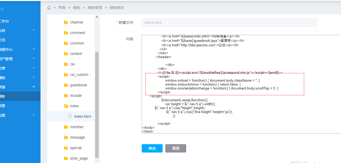Select the message tree row
Image resolution: width=341 pixels, height=163 pixels.
pyautogui.click(x=71, y=137)
